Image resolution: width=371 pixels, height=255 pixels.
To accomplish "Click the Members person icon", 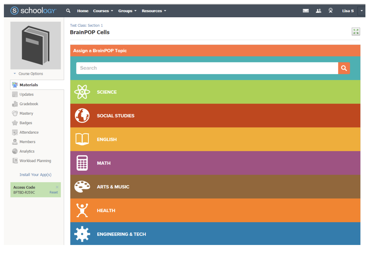I will [x=15, y=142].
